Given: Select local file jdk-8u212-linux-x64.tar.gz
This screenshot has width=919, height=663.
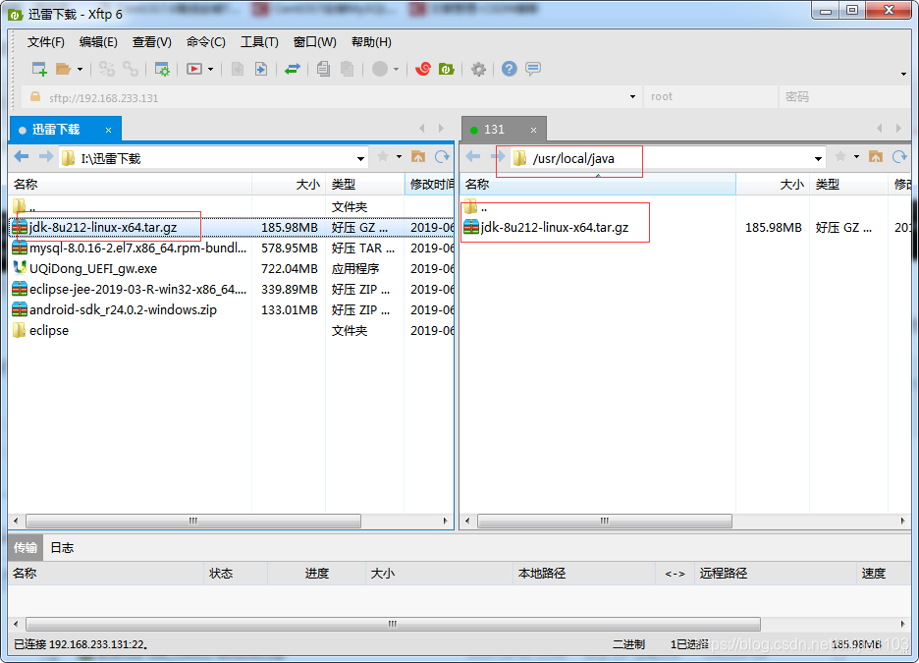Looking at the screenshot, I should click(232, 227).
